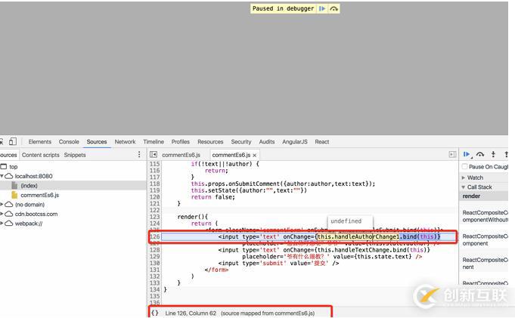Step over next function call
The width and height of the screenshot is (515, 318).
(x=480, y=154)
